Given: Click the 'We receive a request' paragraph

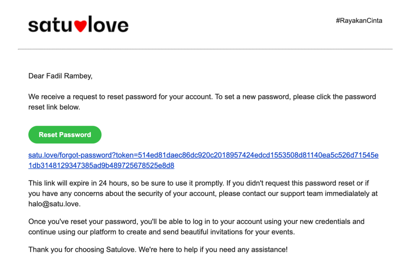Looking at the screenshot, I should tap(202, 102).
